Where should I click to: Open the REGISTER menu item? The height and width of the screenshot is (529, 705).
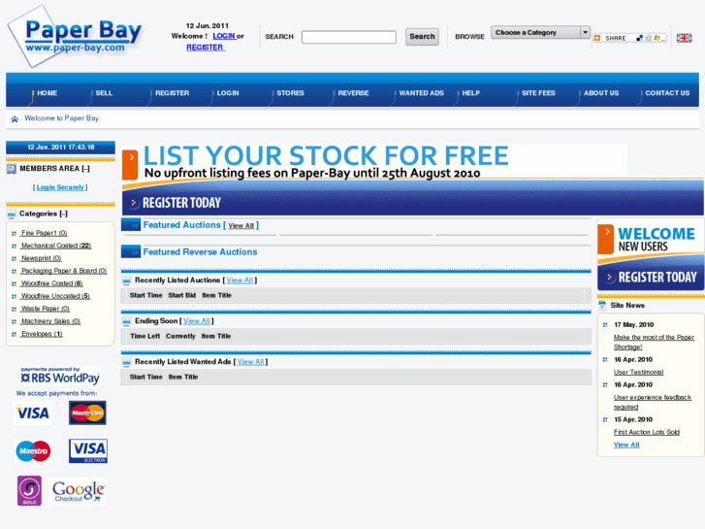(173, 93)
